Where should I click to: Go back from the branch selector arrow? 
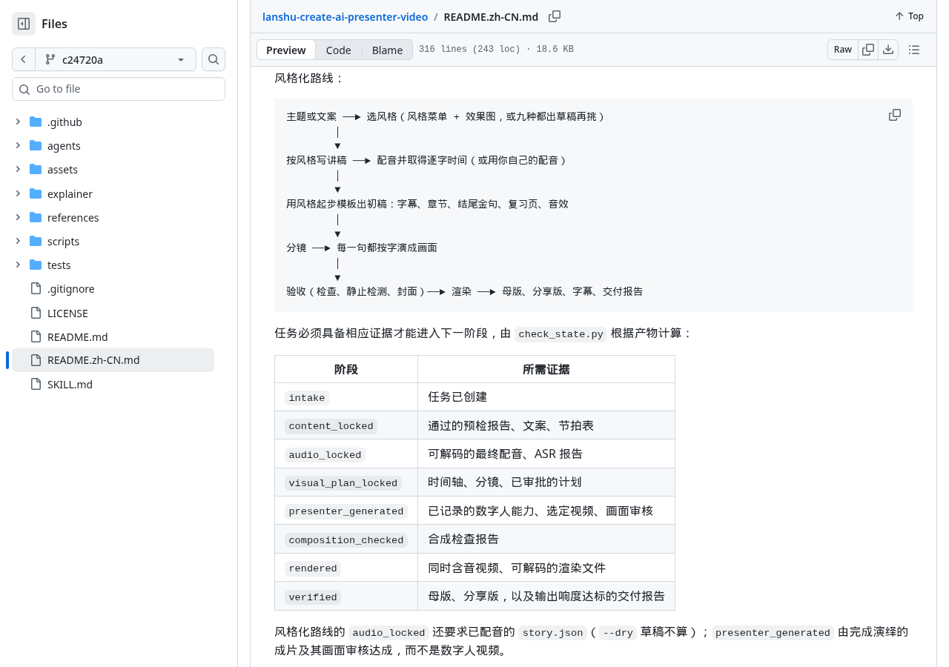click(x=24, y=59)
